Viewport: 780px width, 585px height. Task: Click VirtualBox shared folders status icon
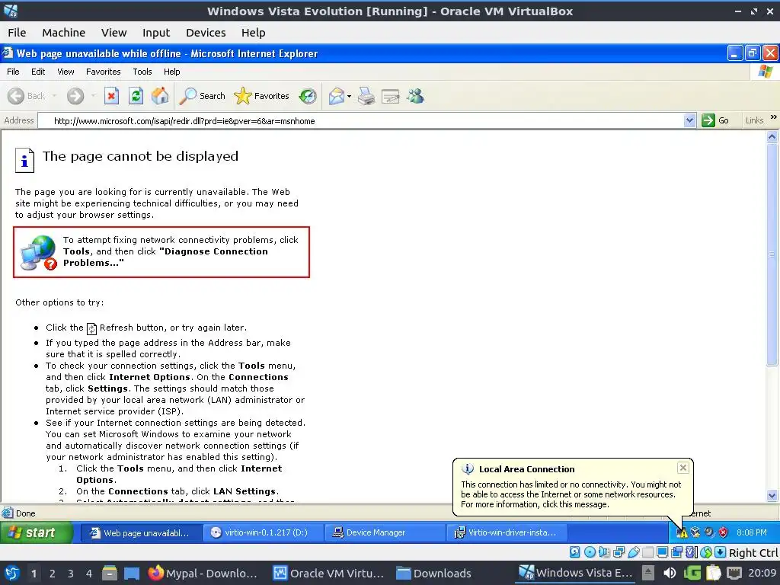pos(647,551)
